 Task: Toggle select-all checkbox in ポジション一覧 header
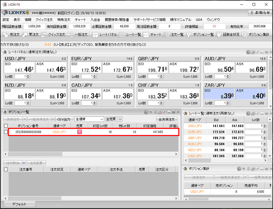(6, 126)
